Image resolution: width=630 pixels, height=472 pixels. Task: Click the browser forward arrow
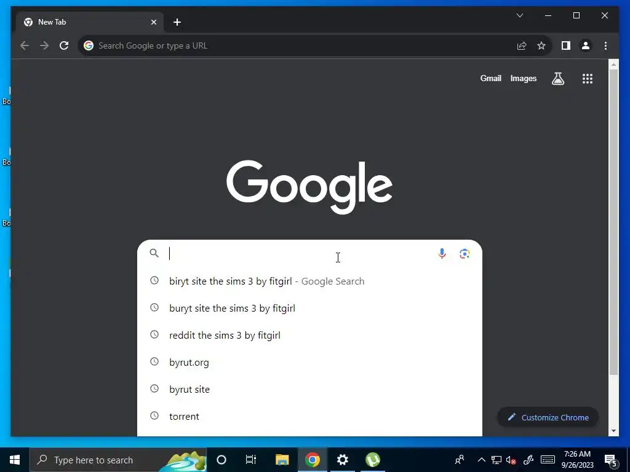click(x=44, y=45)
